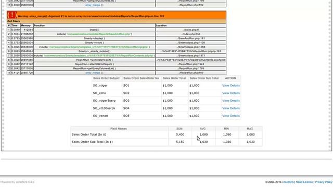Click the SUM value 5,150

coord(180,142)
